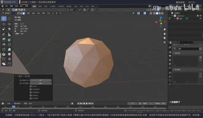Open the 全局 transform orientation dropdown
The width and height of the screenshot is (203, 118).
72,10
